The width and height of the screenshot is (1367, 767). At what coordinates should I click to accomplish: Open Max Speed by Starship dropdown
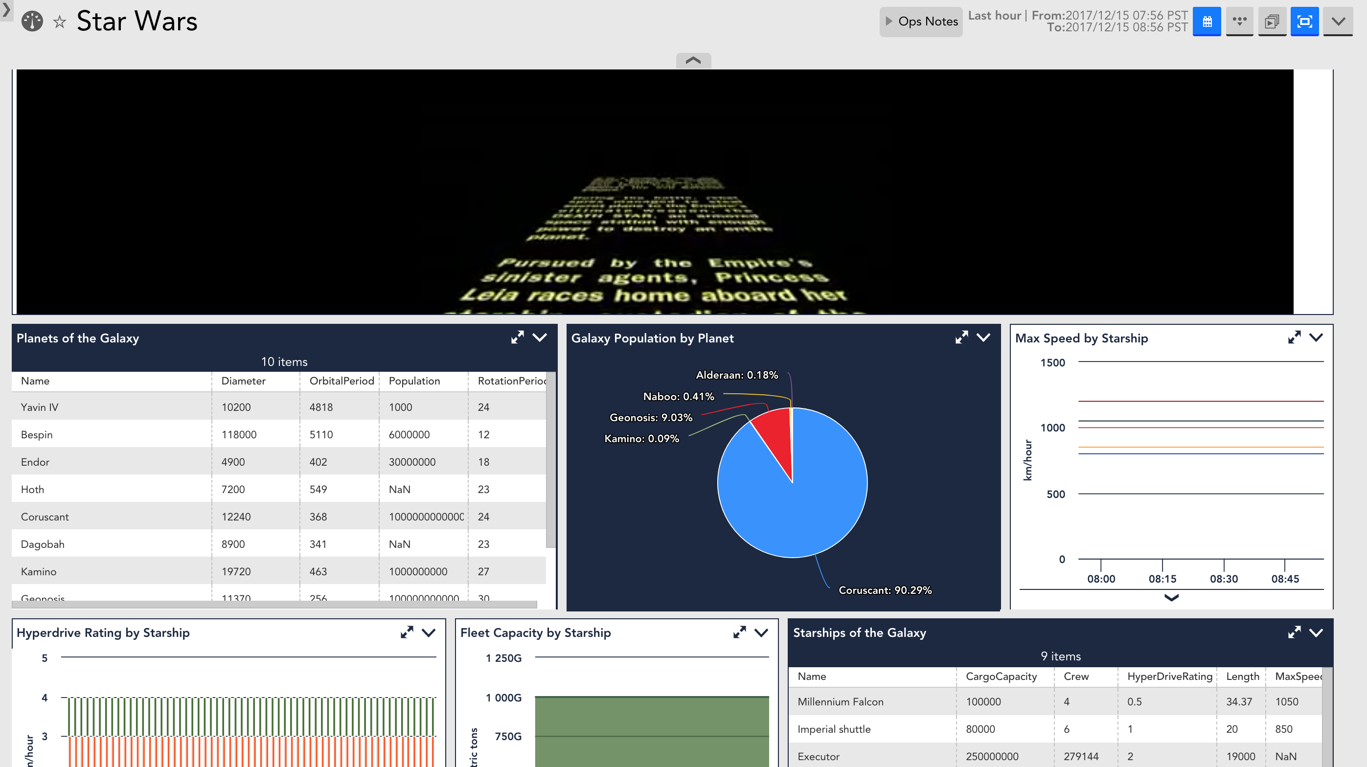tap(1316, 338)
